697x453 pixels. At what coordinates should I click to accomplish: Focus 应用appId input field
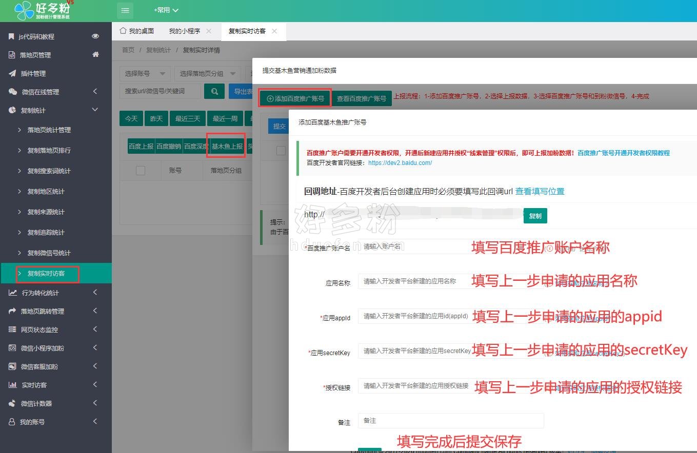tap(451, 316)
